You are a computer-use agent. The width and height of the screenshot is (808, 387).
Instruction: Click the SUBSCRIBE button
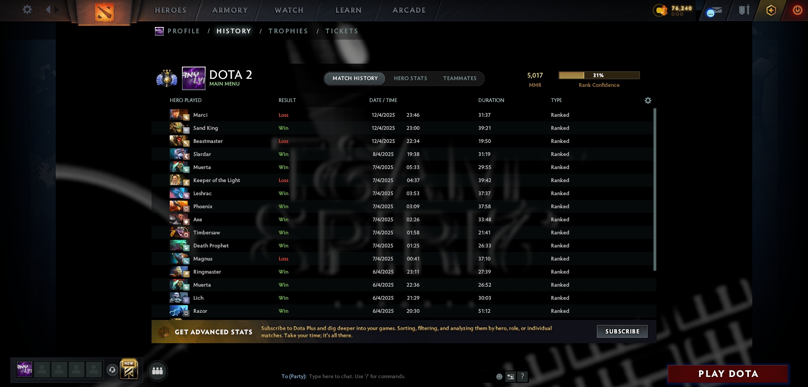click(622, 331)
